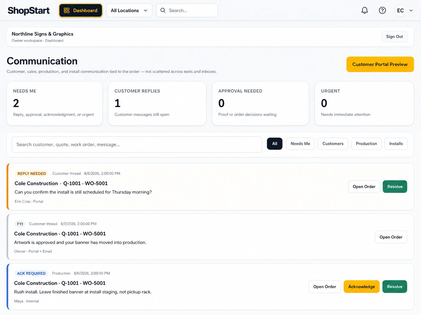421x315 pixels.
Task: Open the All Locations dropdown
Action: click(129, 10)
